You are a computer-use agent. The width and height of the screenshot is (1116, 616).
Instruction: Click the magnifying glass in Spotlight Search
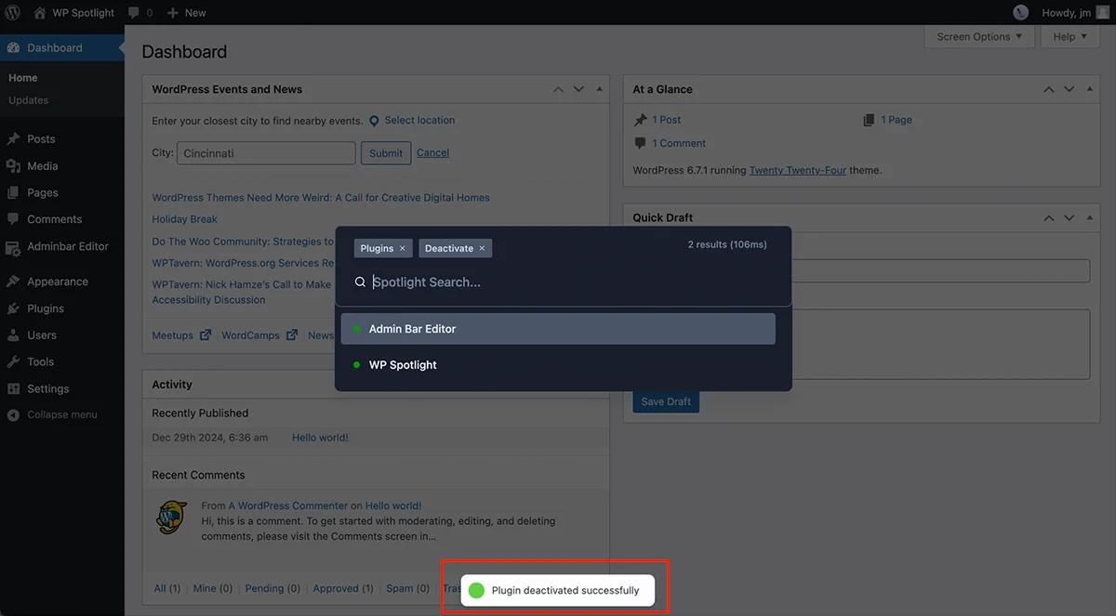pos(360,281)
